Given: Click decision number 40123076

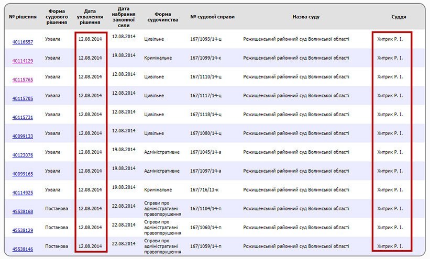Looking at the screenshot, I should 23,155.
